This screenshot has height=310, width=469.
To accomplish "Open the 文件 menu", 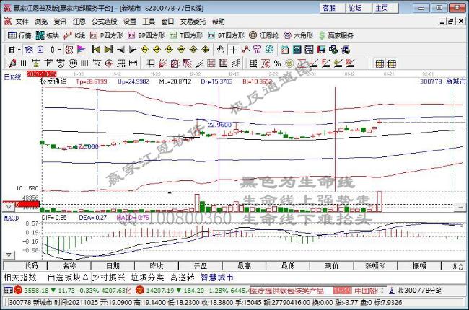I will point(22,22).
